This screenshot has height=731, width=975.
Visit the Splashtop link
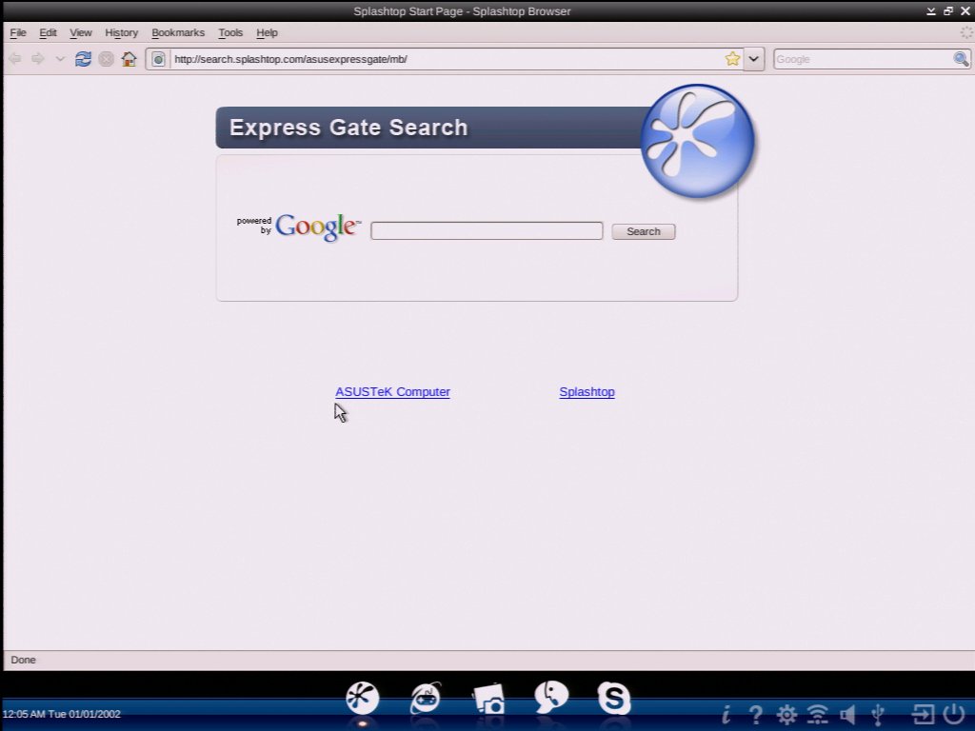pos(587,392)
